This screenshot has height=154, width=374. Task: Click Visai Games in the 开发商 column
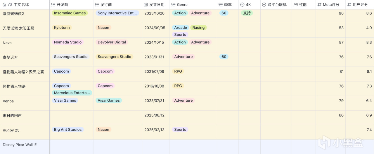click(x=65, y=100)
